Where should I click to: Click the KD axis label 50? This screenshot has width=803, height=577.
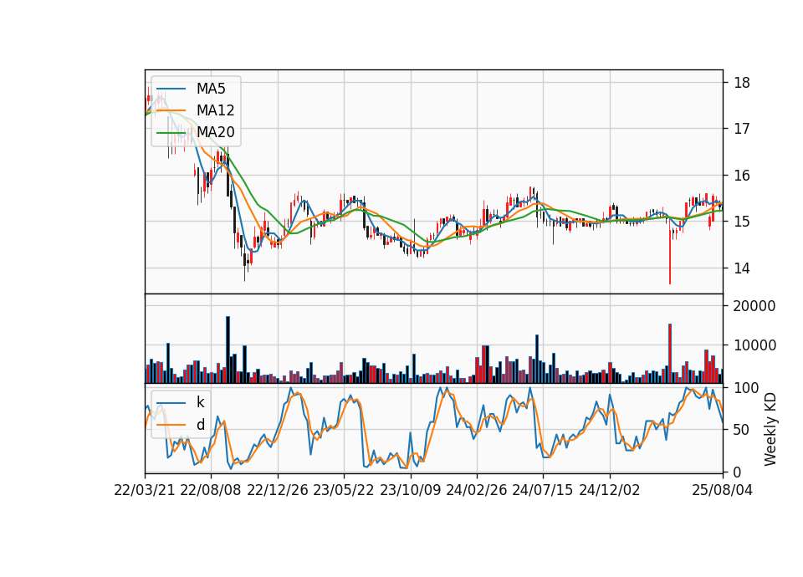pyautogui.click(x=742, y=430)
